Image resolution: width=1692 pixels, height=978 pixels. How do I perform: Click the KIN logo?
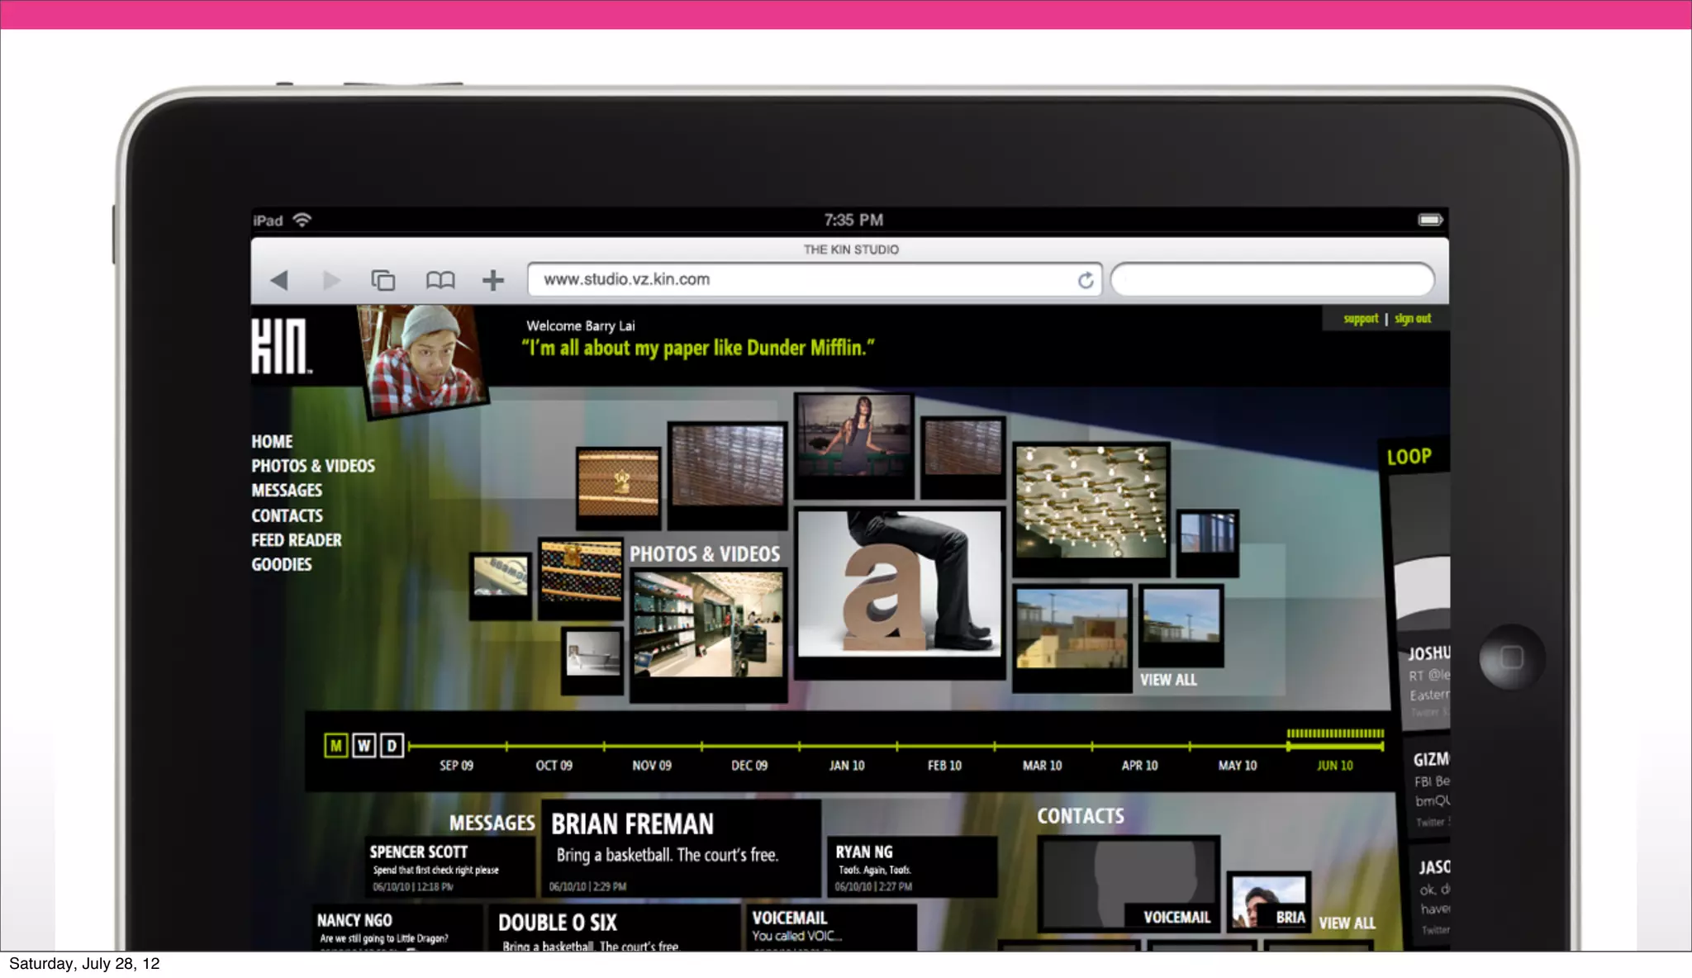280,346
